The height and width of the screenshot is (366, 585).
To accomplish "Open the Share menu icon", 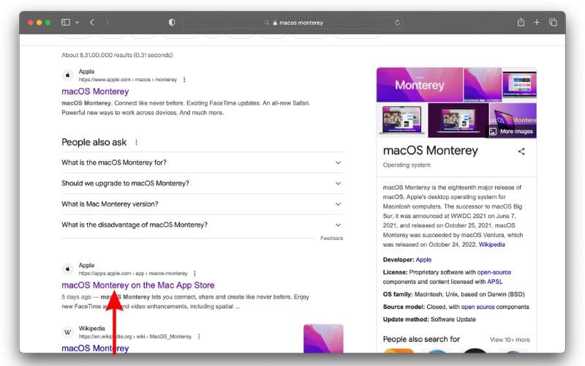I will (521, 23).
